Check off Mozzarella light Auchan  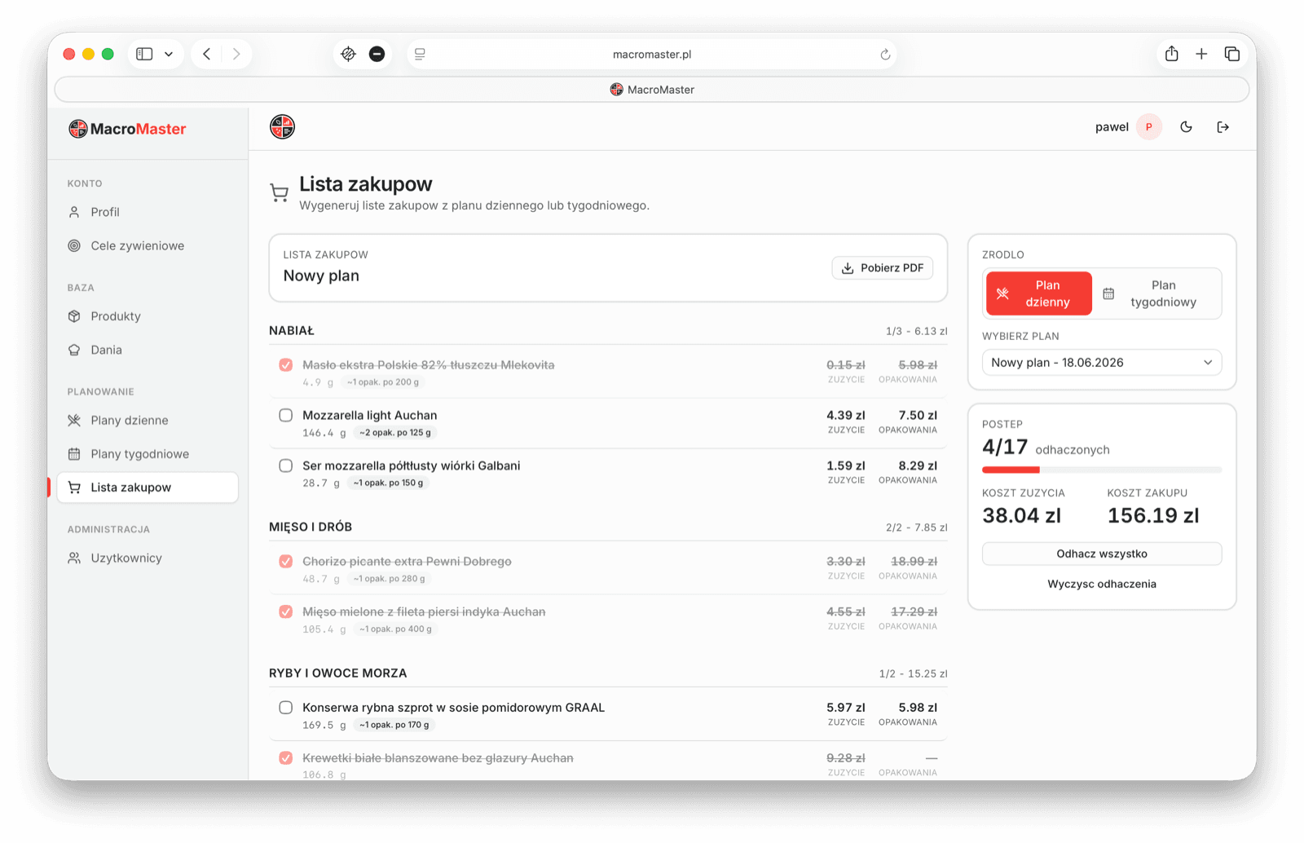click(x=285, y=416)
